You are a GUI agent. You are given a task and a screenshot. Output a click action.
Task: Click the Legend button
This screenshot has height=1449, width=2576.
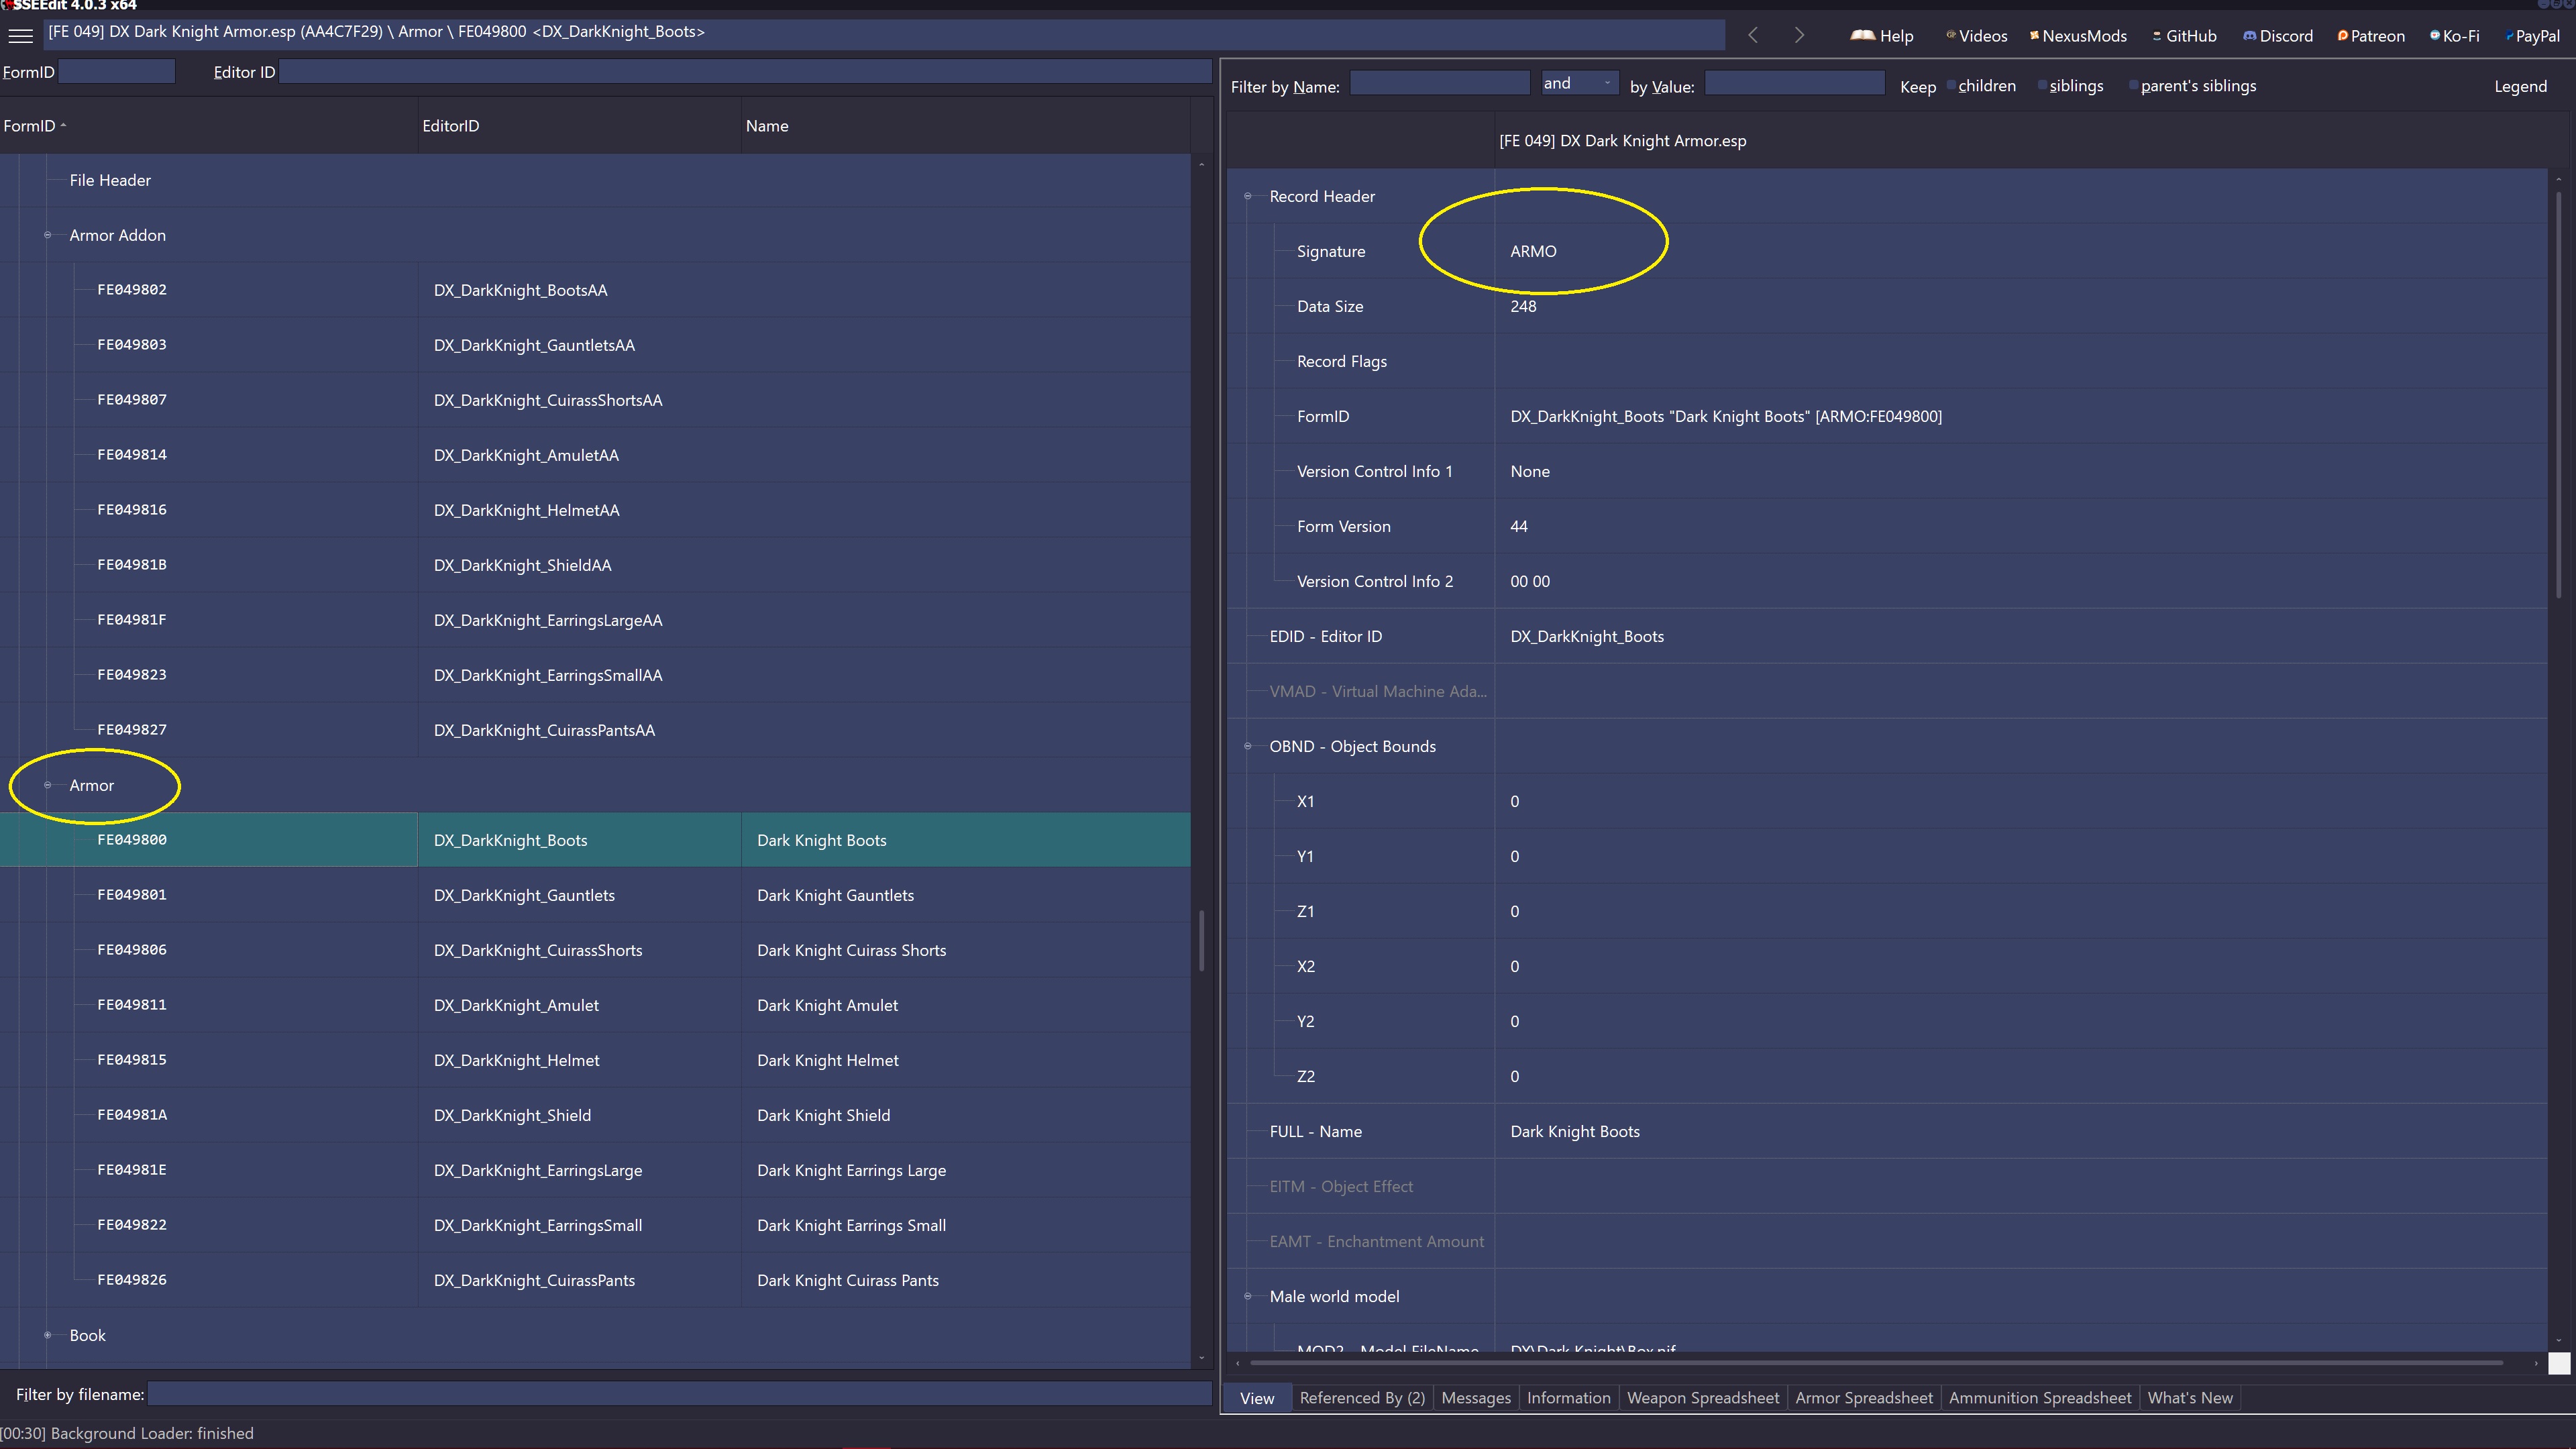[2520, 86]
